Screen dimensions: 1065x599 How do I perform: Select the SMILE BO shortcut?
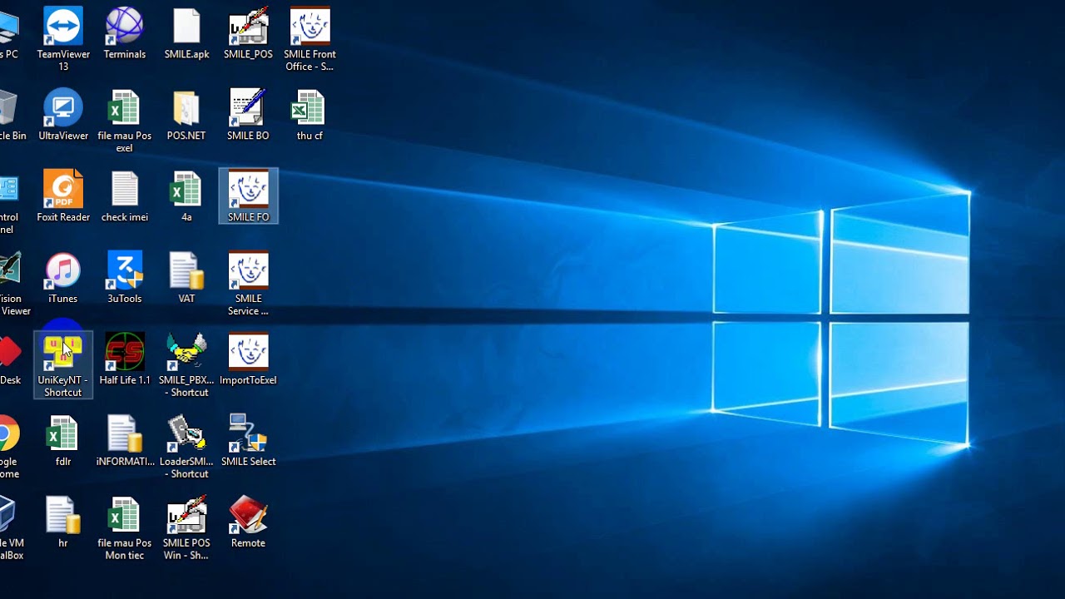pyautogui.click(x=248, y=115)
